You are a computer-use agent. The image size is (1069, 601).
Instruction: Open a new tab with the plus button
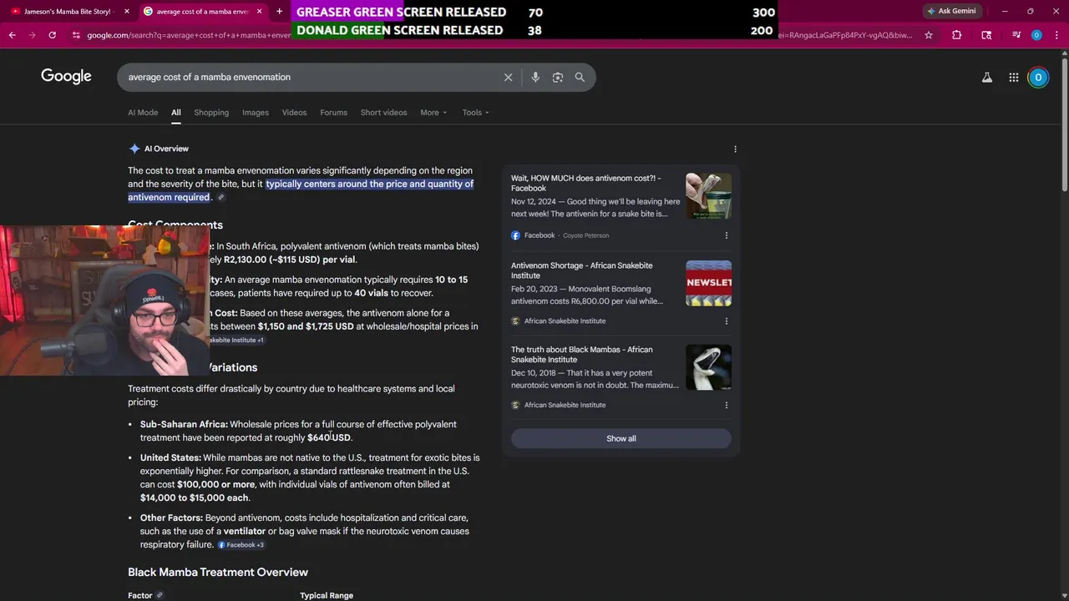pos(280,12)
